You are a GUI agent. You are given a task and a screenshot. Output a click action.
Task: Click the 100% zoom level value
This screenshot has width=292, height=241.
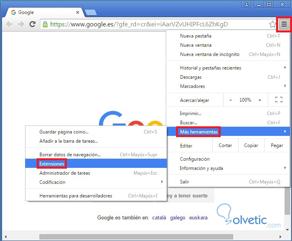(245, 100)
